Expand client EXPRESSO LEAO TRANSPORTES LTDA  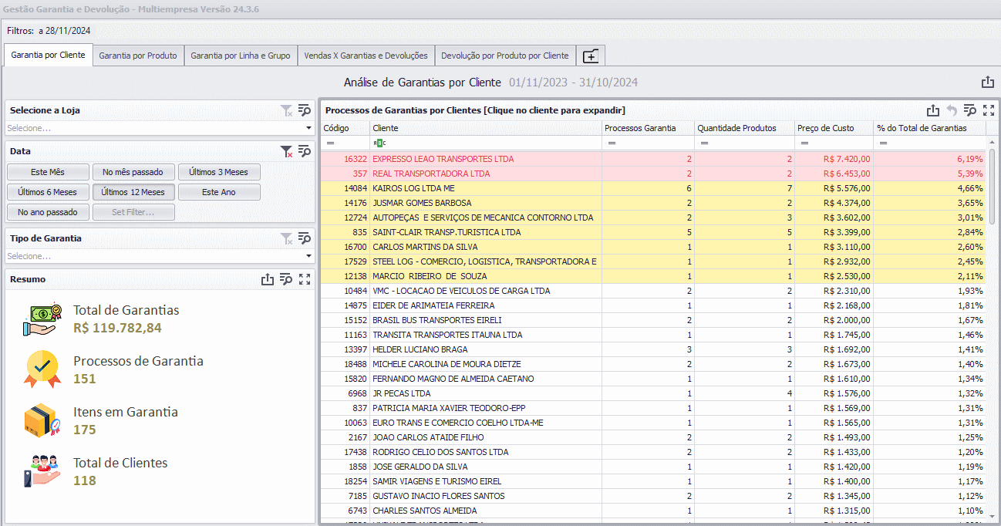443,159
